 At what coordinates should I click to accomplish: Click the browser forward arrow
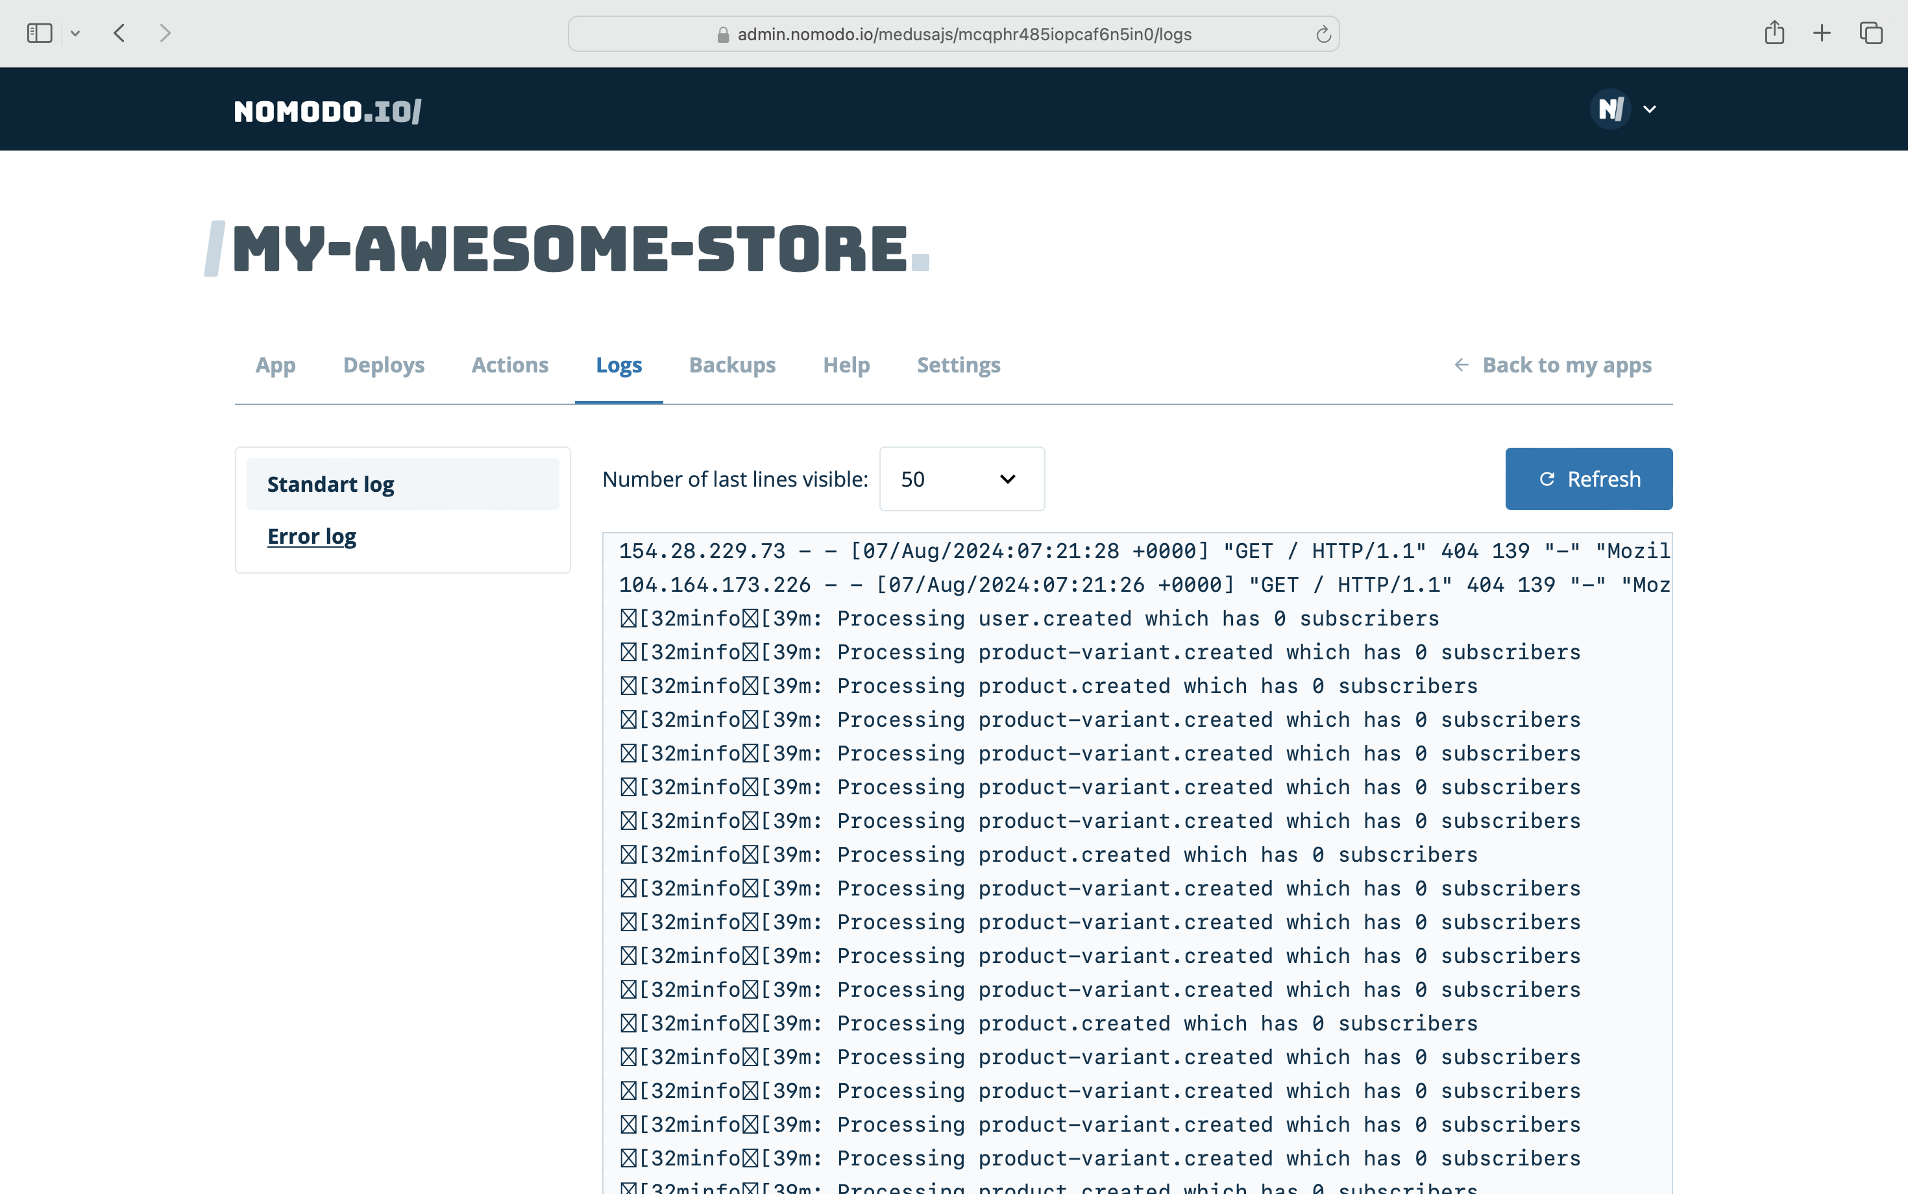point(165,33)
